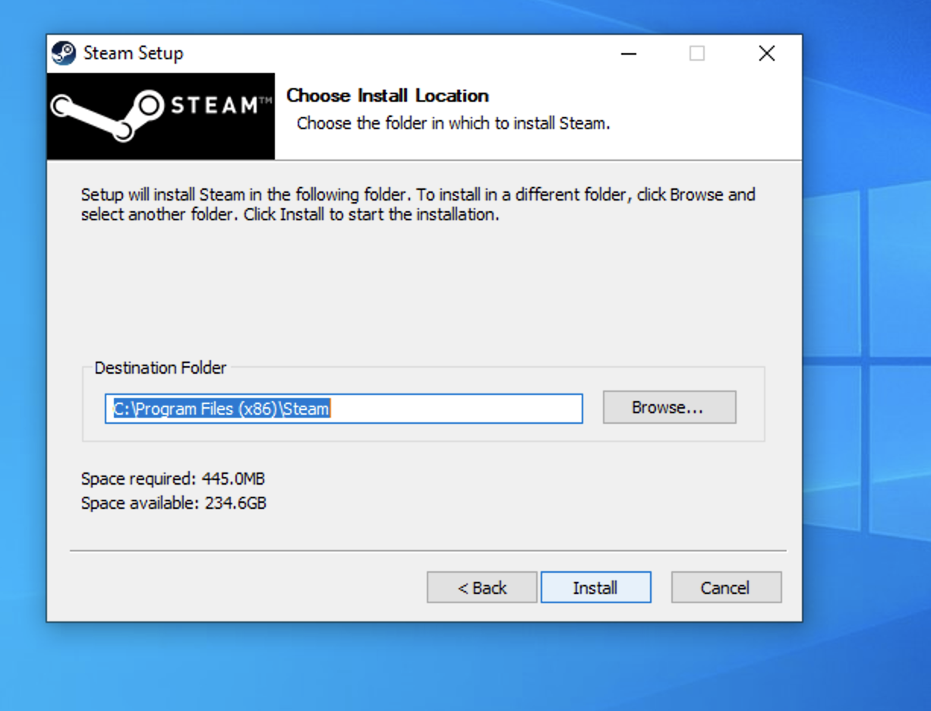The height and width of the screenshot is (711, 931).
Task: Click the Install button
Action: coord(595,587)
